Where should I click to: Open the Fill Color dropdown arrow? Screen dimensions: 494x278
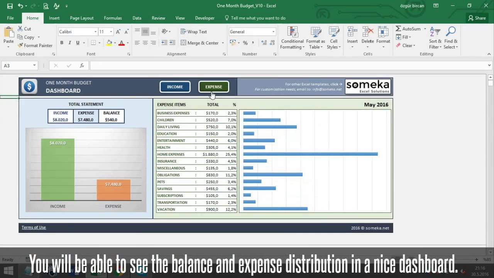115,43
